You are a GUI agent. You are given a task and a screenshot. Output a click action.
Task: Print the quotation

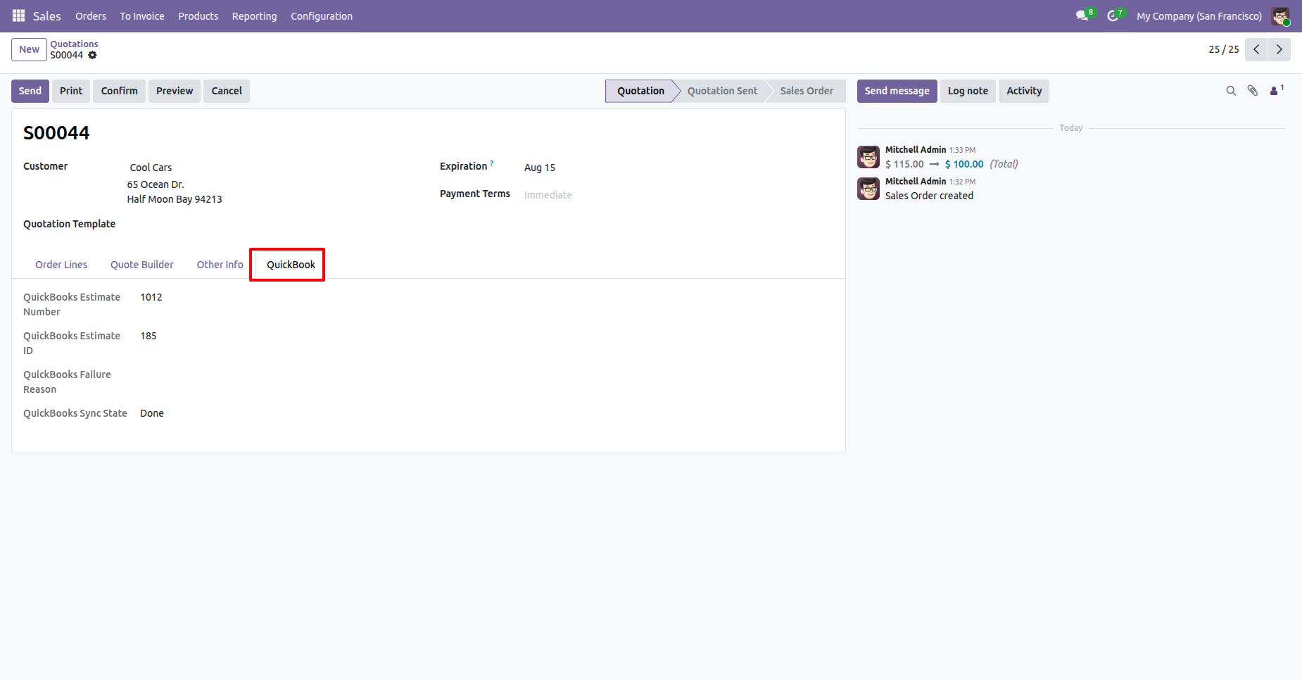pyautogui.click(x=71, y=91)
